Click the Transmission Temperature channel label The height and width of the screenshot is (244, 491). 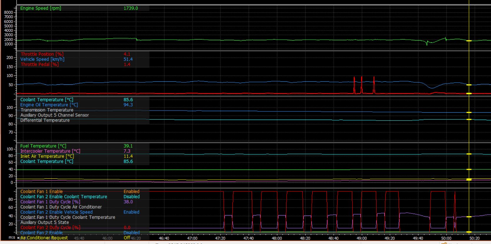pos(47,110)
